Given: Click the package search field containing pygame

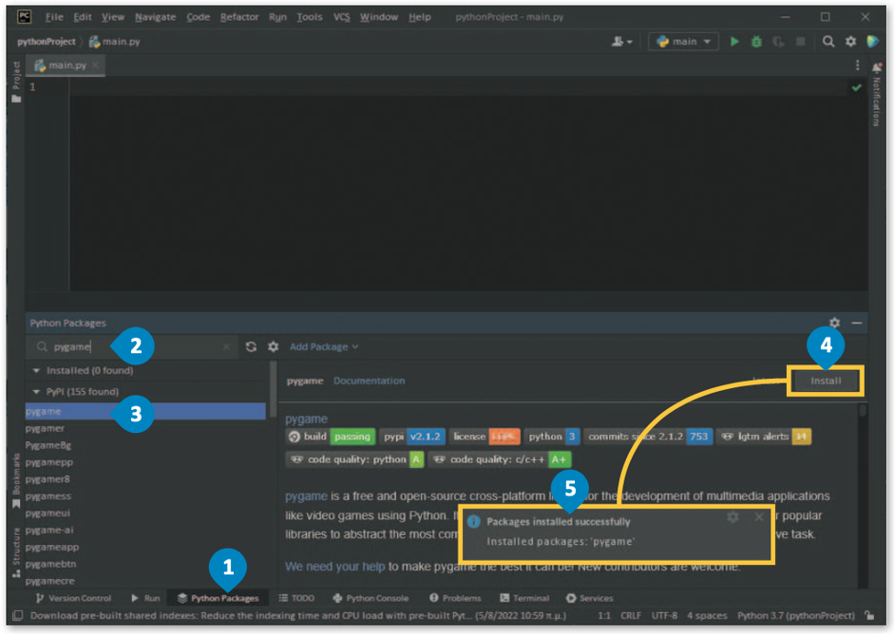Looking at the screenshot, I should click(133, 347).
